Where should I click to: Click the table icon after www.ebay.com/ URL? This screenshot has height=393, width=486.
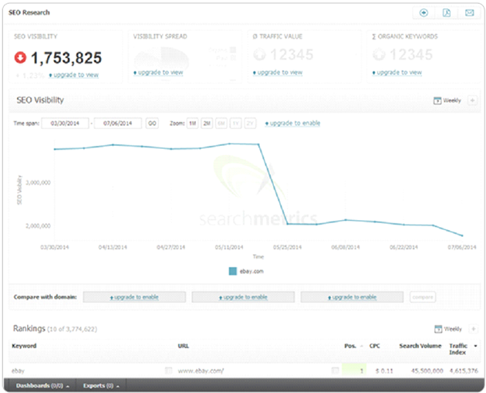coord(335,371)
